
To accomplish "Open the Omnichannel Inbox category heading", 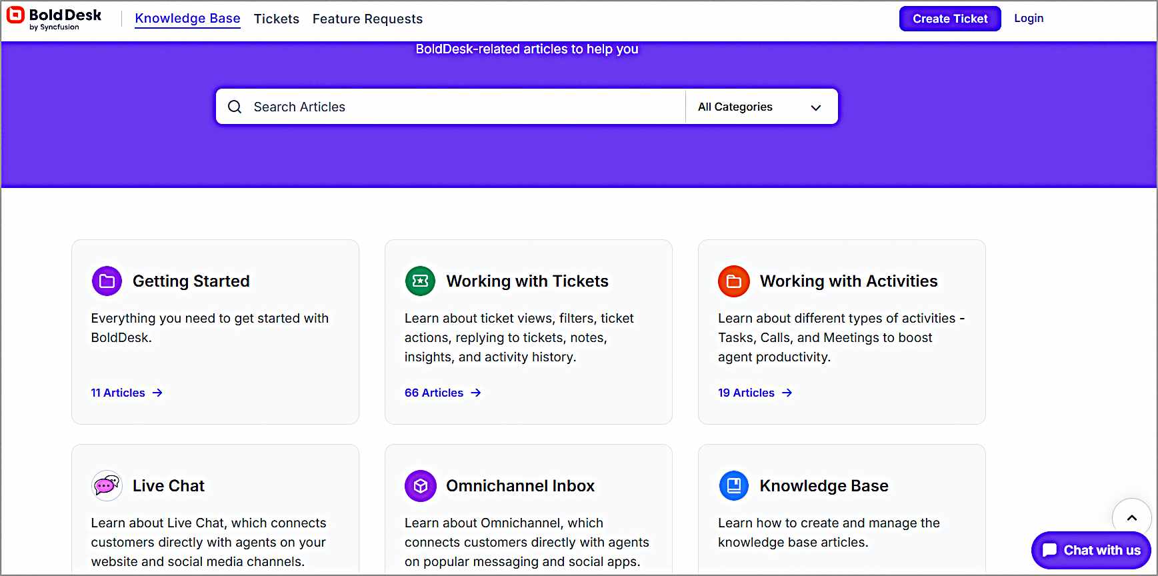I will (520, 486).
